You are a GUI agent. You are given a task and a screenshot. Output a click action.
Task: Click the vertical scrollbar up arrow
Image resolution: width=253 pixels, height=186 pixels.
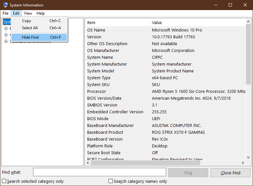[x=248, y=22]
